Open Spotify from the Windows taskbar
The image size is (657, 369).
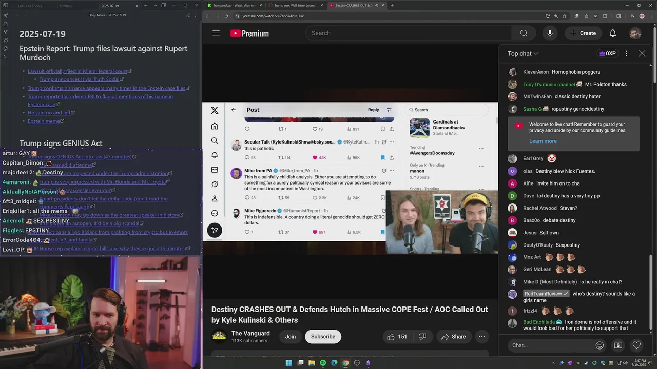click(323, 363)
